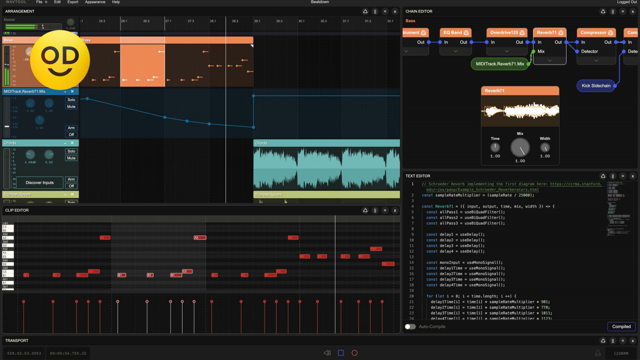Expand the Overdrive125 node chevron

click(507, 51)
